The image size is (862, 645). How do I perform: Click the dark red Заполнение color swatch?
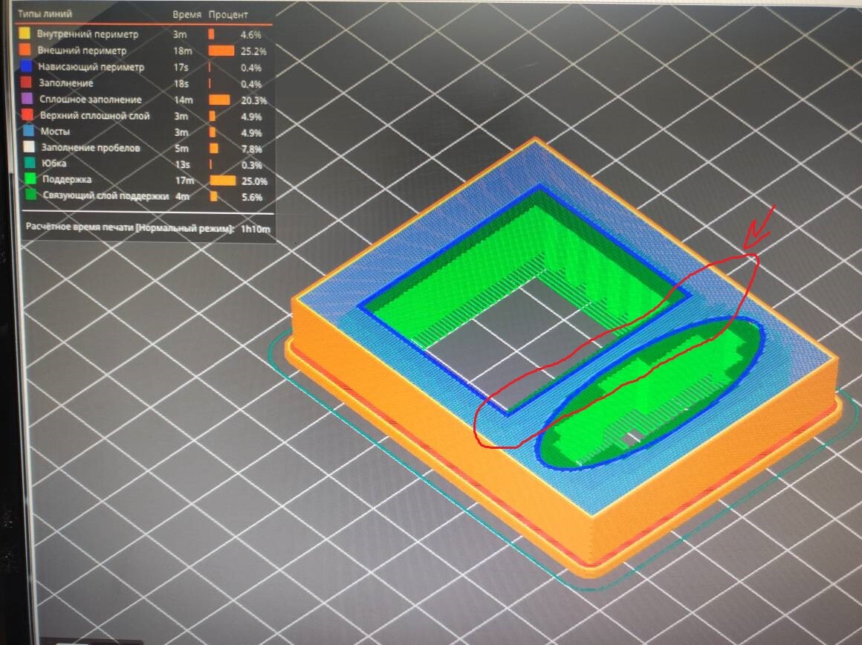tap(26, 82)
